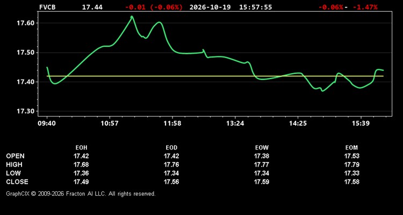Click the CLOSE row label
The height and width of the screenshot is (215, 403).
click(x=17, y=182)
